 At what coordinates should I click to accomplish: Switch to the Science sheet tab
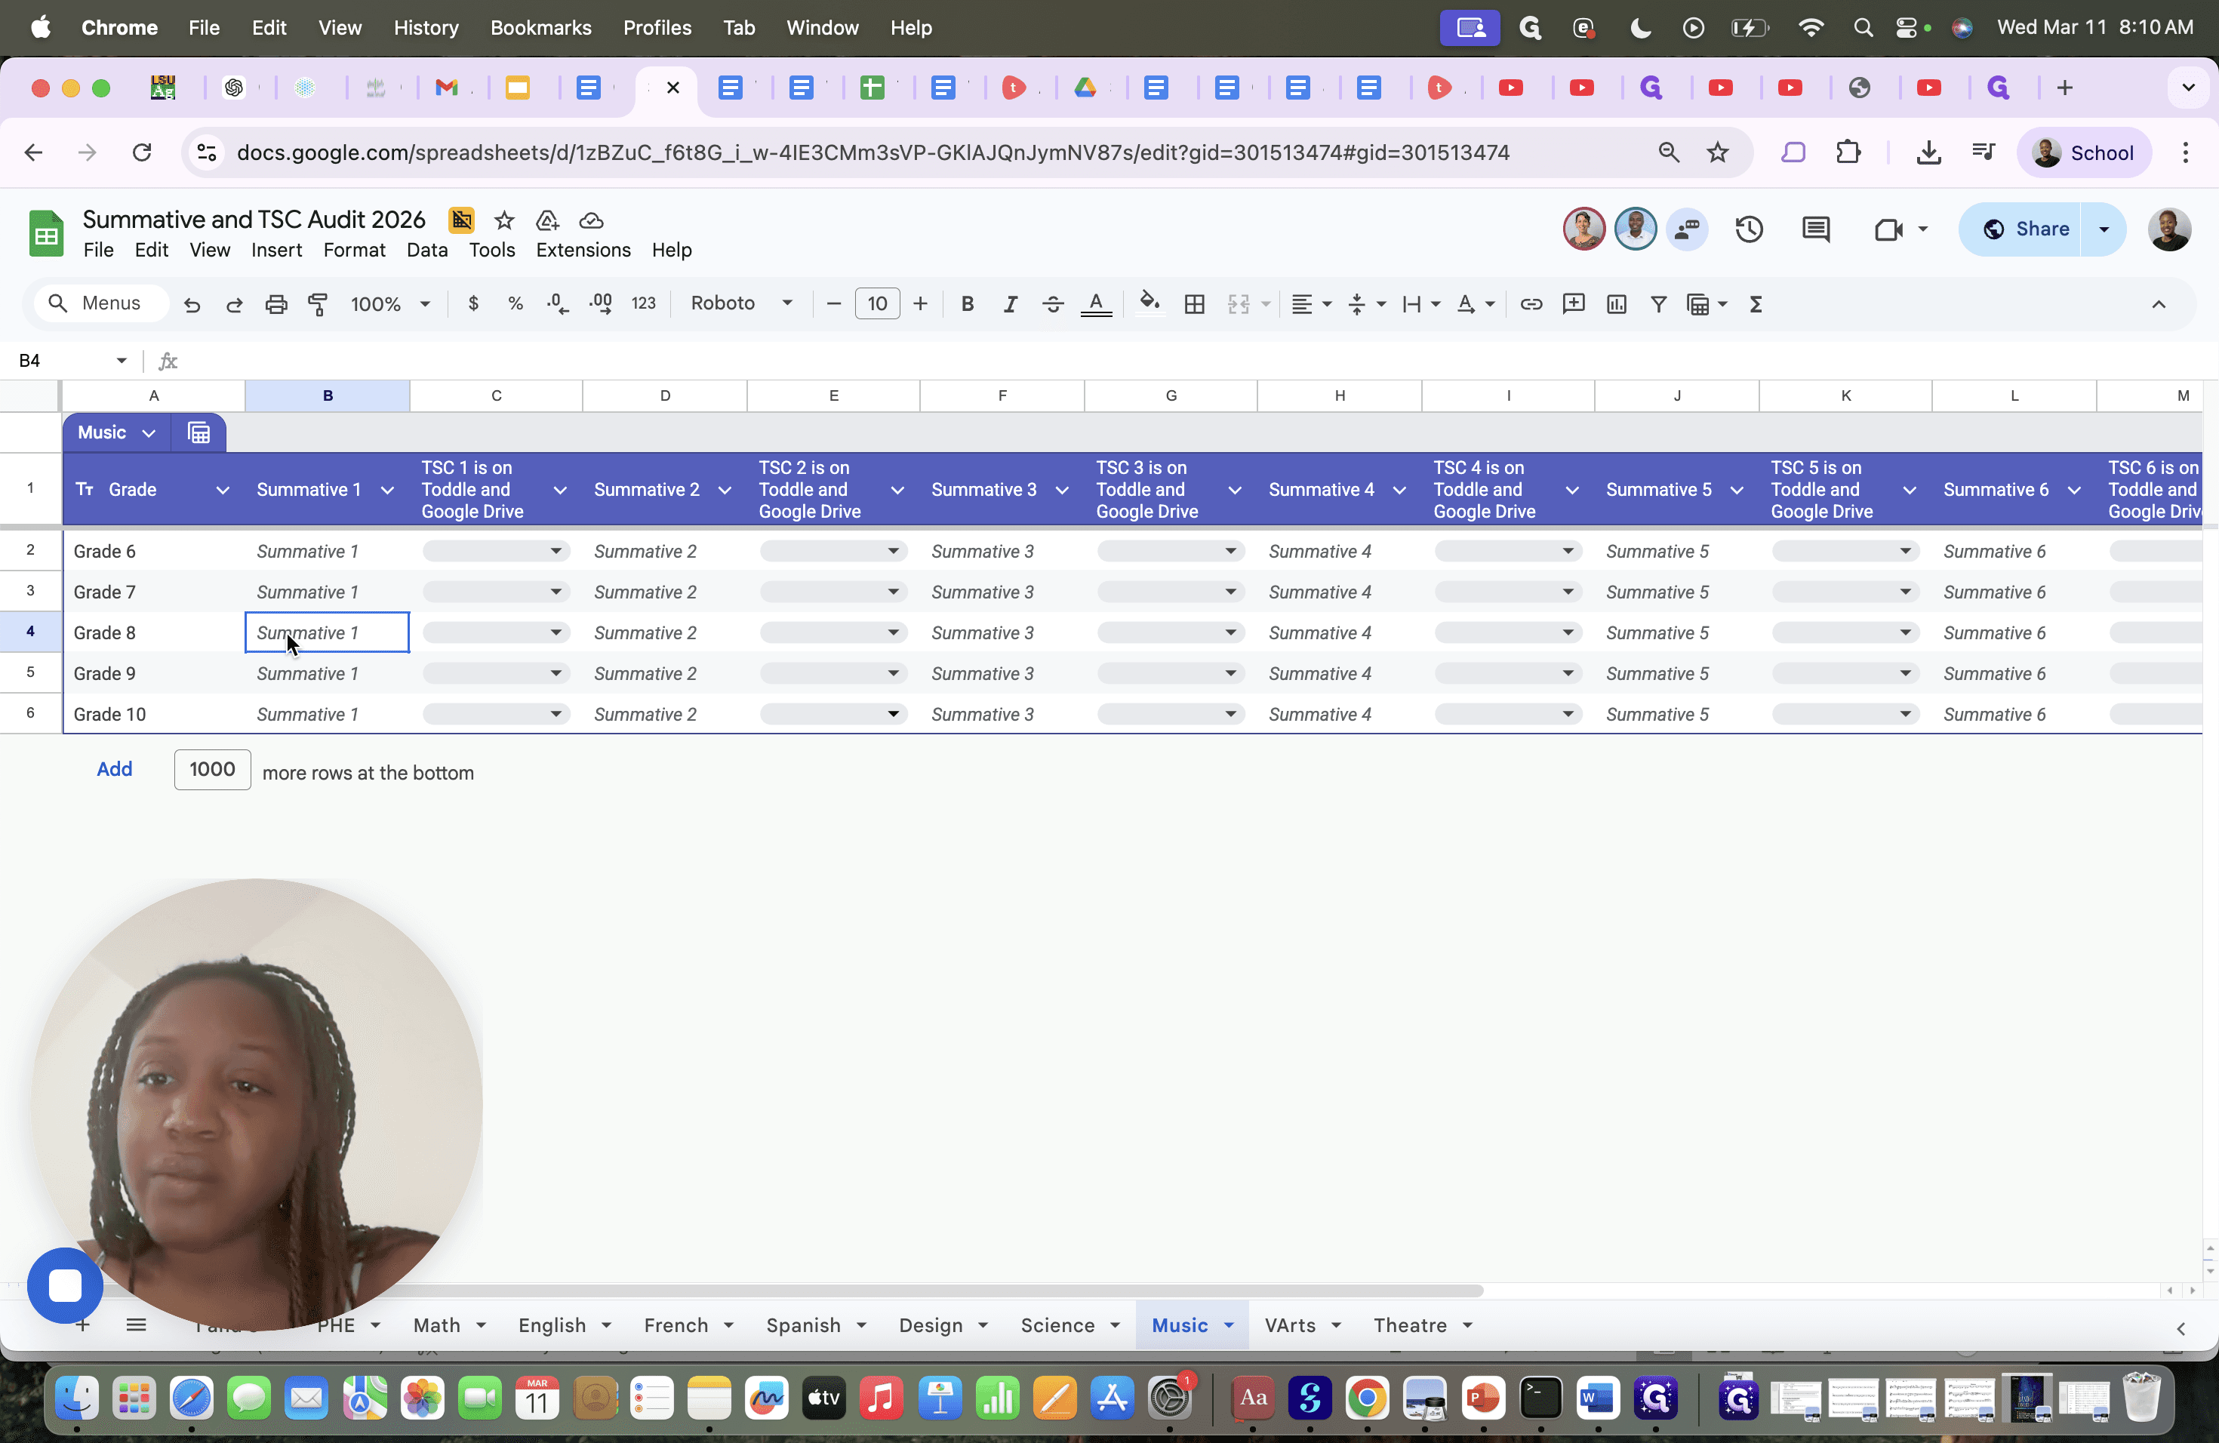click(1057, 1325)
